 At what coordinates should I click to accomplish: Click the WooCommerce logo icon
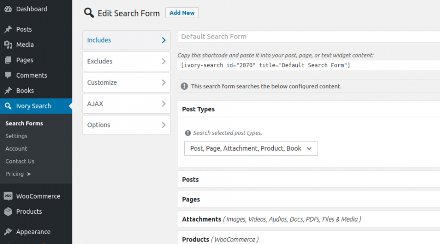point(8,196)
